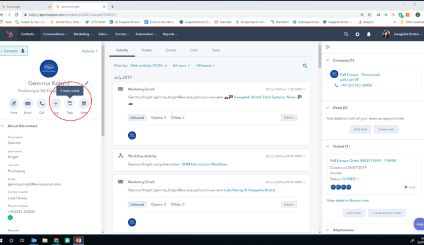Send an email using the Email icon
The image size is (424, 245).
pyautogui.click(x=28, y=103)
